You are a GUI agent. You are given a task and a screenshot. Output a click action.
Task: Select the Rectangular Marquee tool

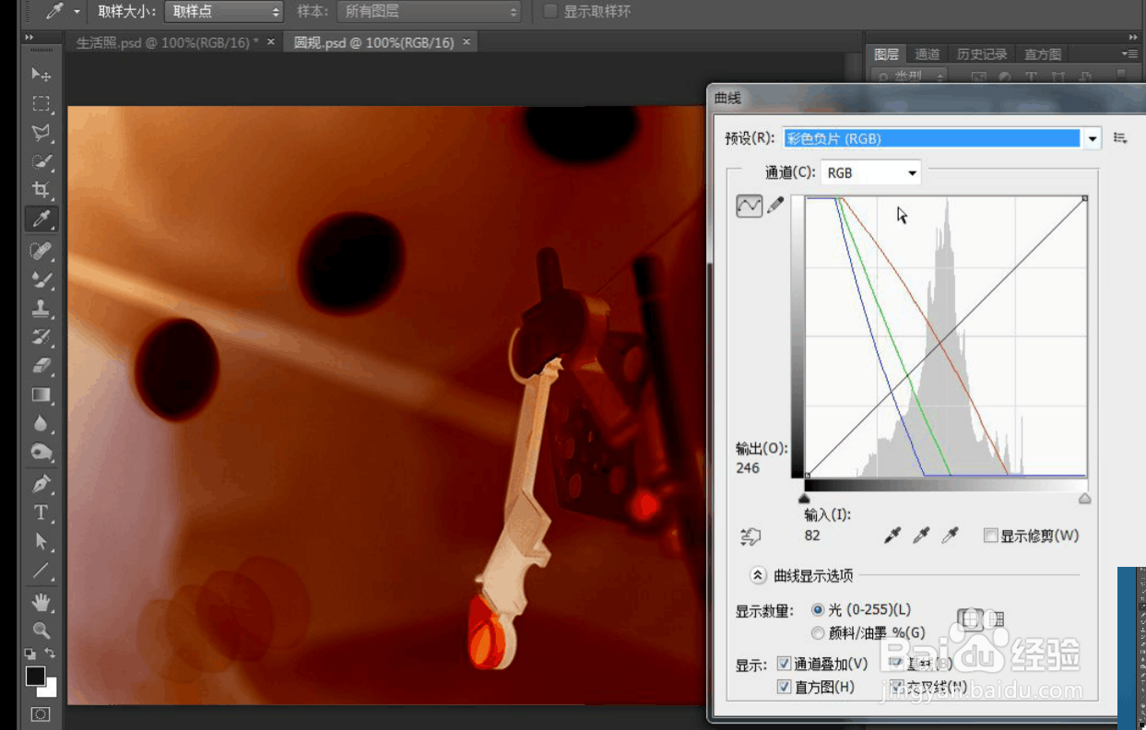[x=41, y=103]
